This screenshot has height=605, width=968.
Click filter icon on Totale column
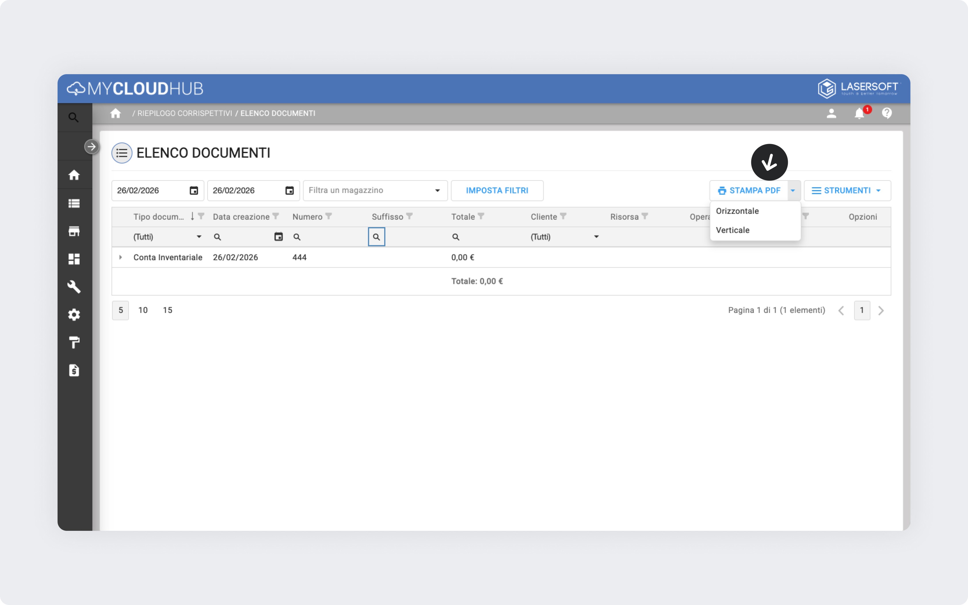coord(481,217)
